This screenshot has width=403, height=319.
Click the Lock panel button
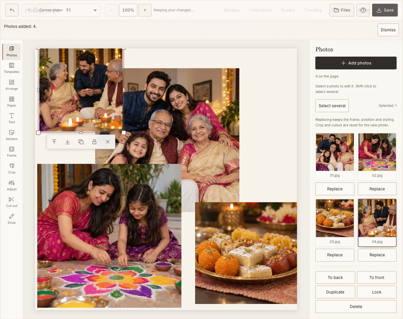coord(377,292)
